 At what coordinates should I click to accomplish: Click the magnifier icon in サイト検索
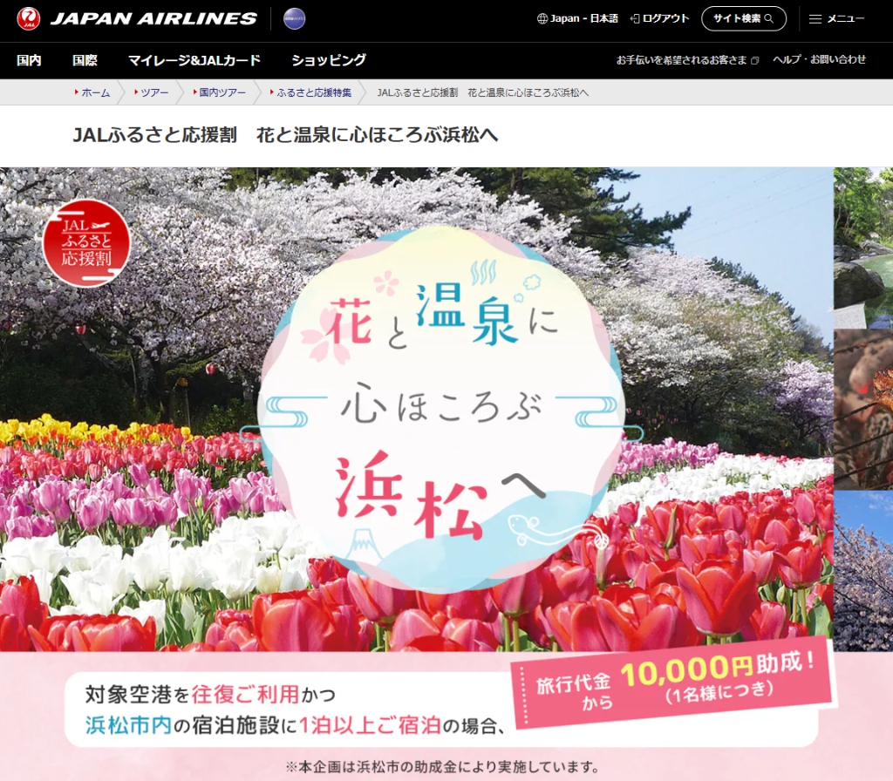click(x=769, y=19)
